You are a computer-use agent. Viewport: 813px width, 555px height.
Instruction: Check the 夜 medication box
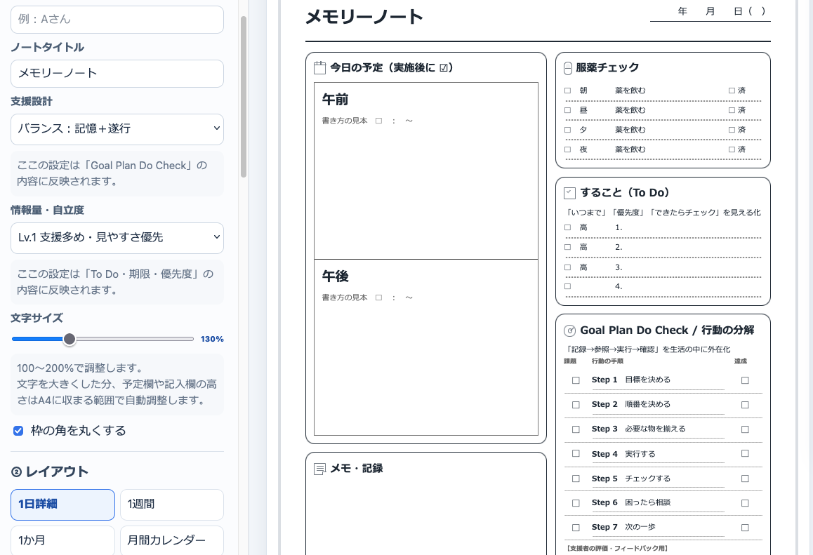click(568, 149)
